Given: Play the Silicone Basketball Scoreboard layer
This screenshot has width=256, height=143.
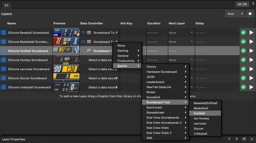Looking at the screenshot, I should [x=251, y=42].
